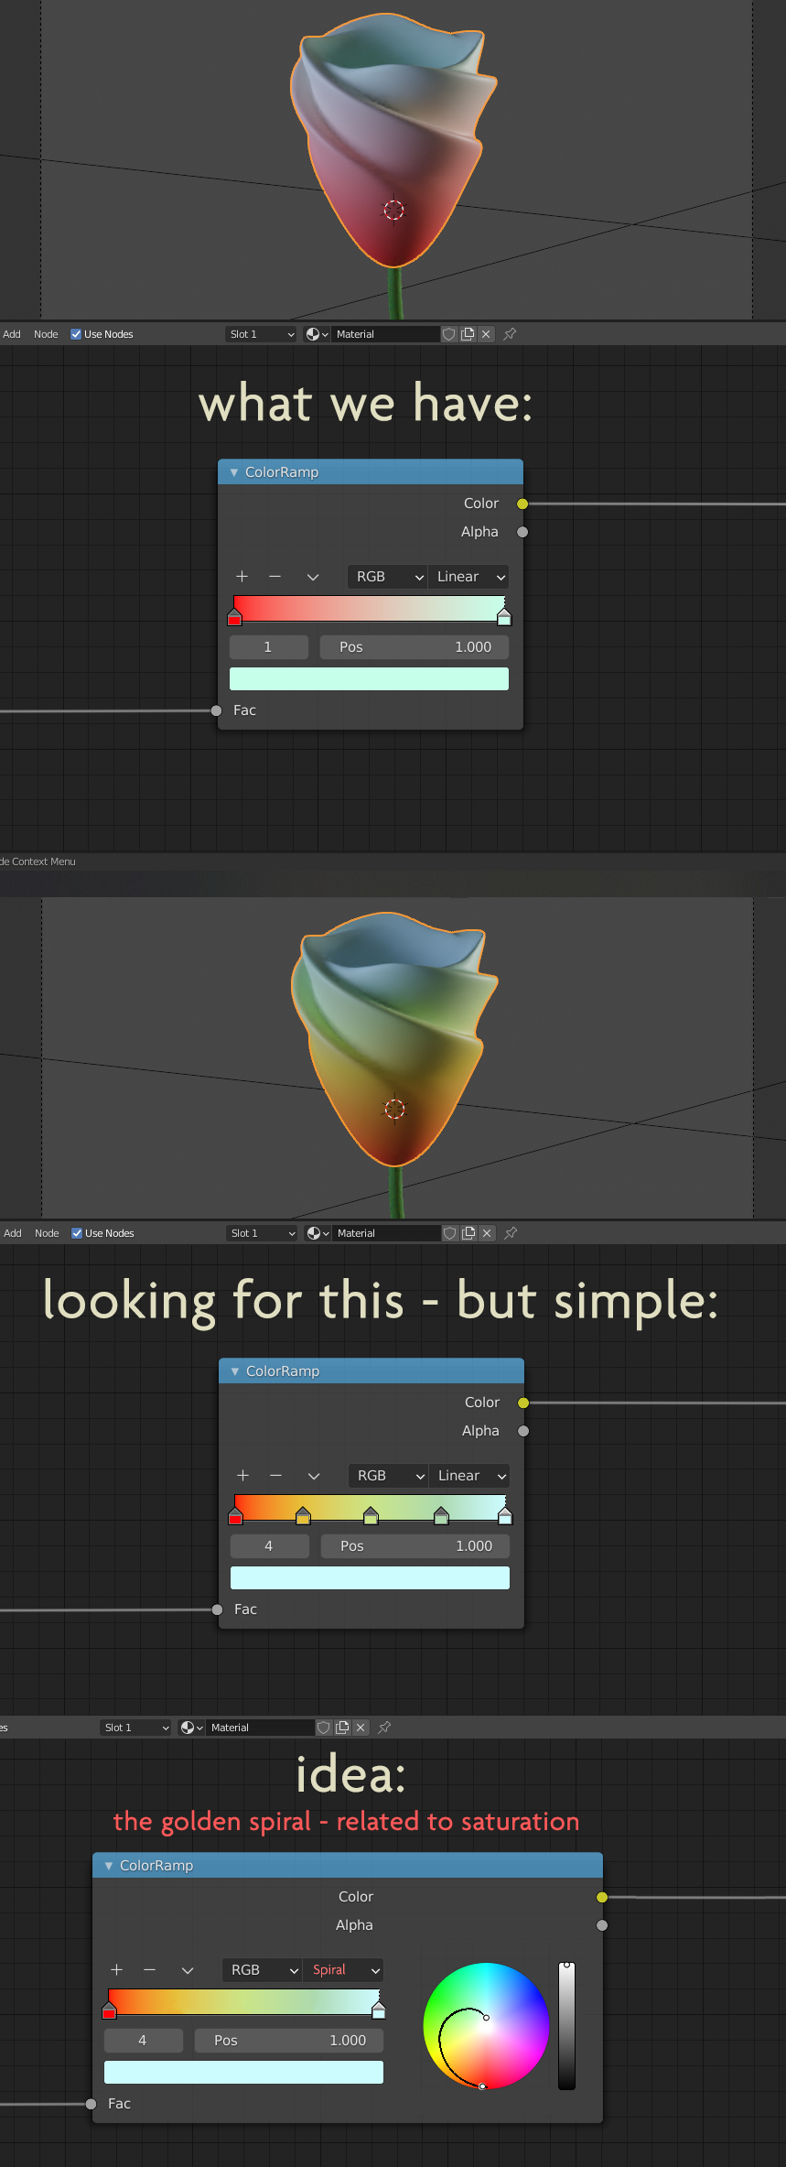Image resolution: width=786 pixels, height=2167 pixels.
Task: Collapse the 'what we have' ColorRamp node with its triangle
Action: coord(234,472)
